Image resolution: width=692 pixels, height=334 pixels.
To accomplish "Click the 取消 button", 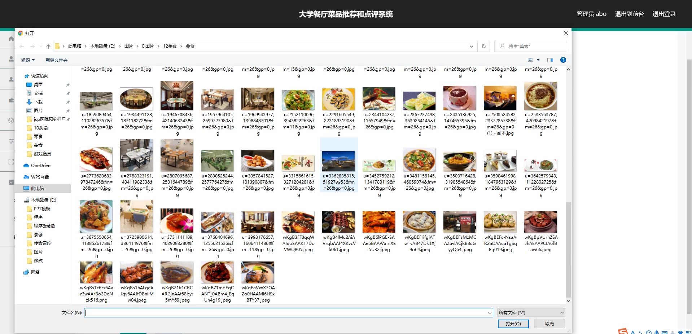I will point(549,324).
